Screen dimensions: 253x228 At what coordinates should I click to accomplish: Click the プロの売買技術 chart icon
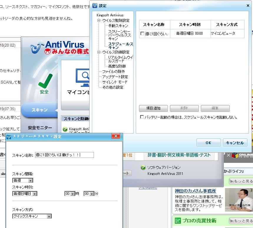pyautogui.click(x=178, y=221)
